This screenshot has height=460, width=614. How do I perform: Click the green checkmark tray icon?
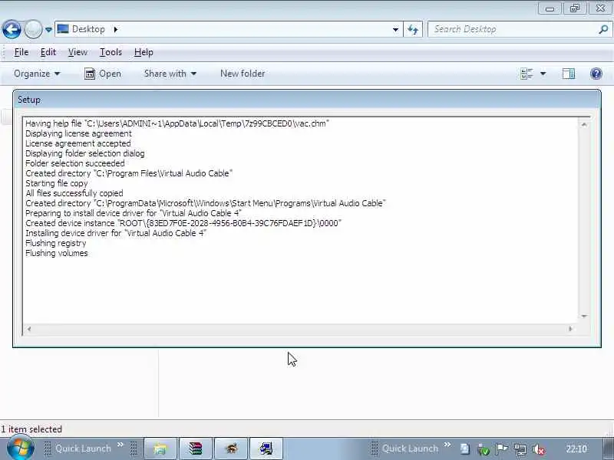click(x=484, y=449)
